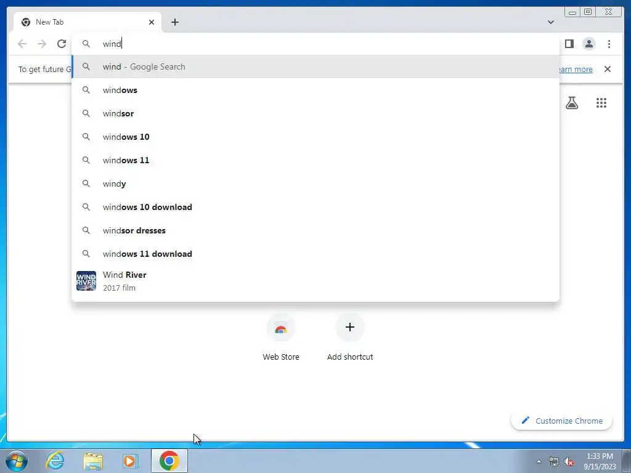Select 'windows 11 download' suggestion
Screen dimensions: 631x473
tap(315, 254)
